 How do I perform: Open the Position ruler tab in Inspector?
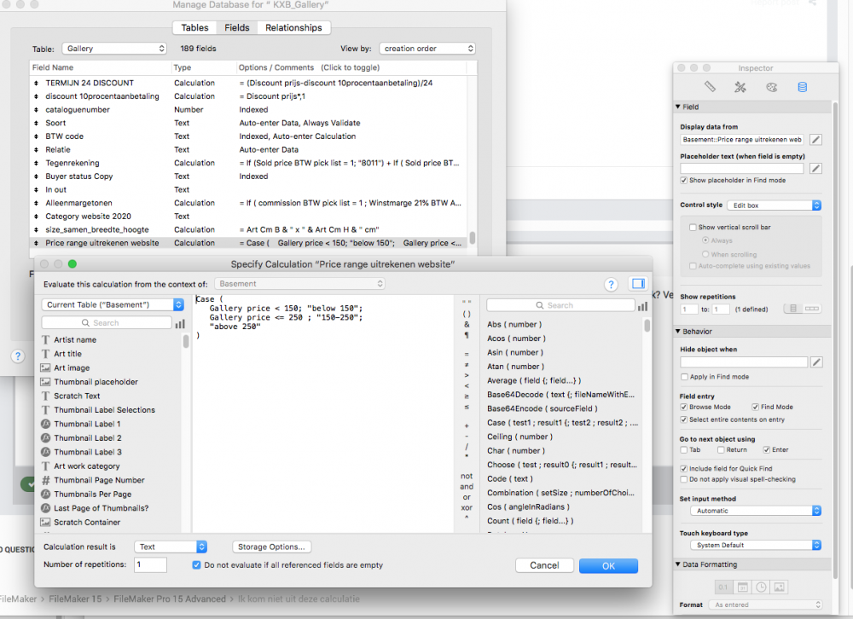(x=710, y=87)
